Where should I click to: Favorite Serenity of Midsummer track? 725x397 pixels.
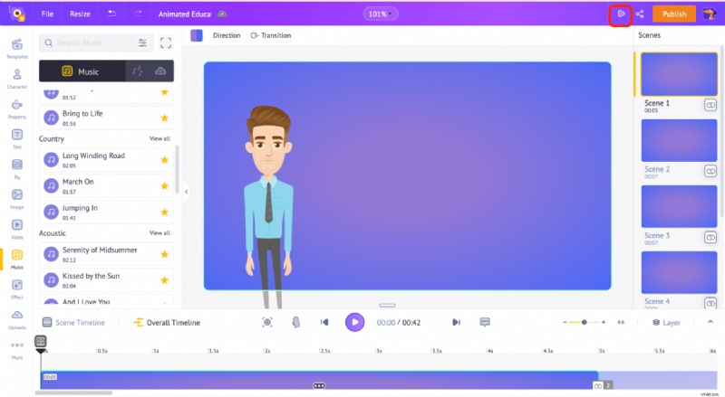164,254
